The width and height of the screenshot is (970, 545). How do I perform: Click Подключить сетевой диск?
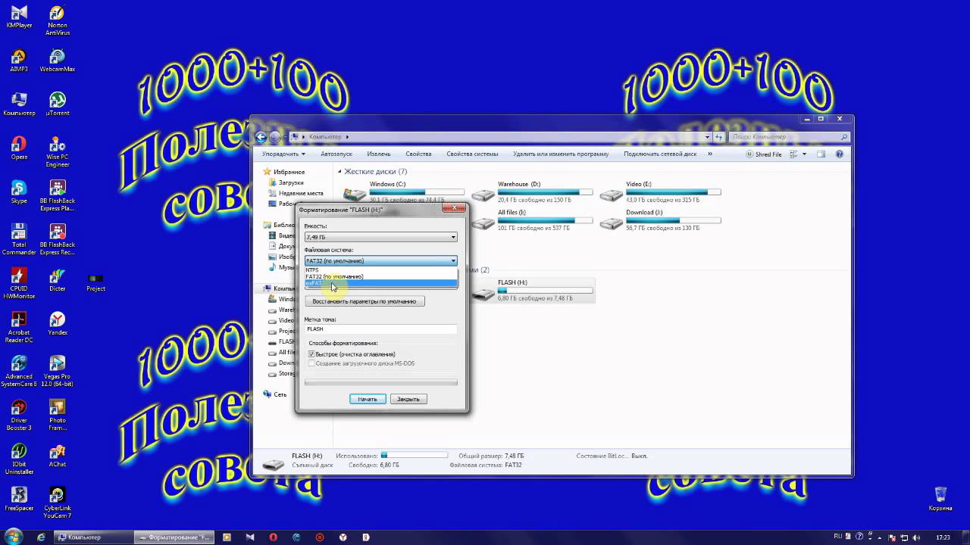pyautogui.click(x=660, y=154)
